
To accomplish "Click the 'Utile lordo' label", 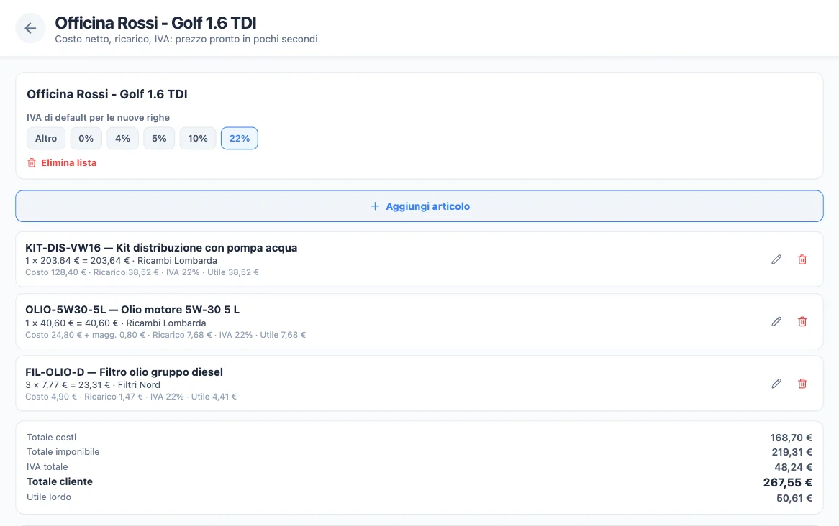I will click(x=49, y=497).
